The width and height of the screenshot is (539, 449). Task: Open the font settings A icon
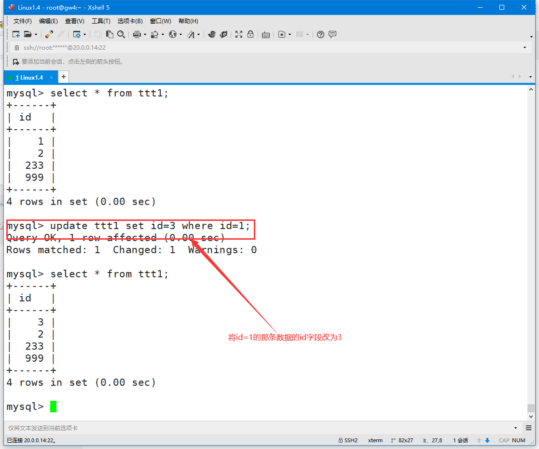tap(191, 34)
